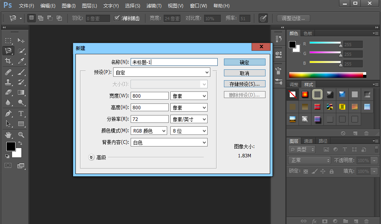
Task: Choose Add to Selection mode
Action: click(x=40, y=18)
